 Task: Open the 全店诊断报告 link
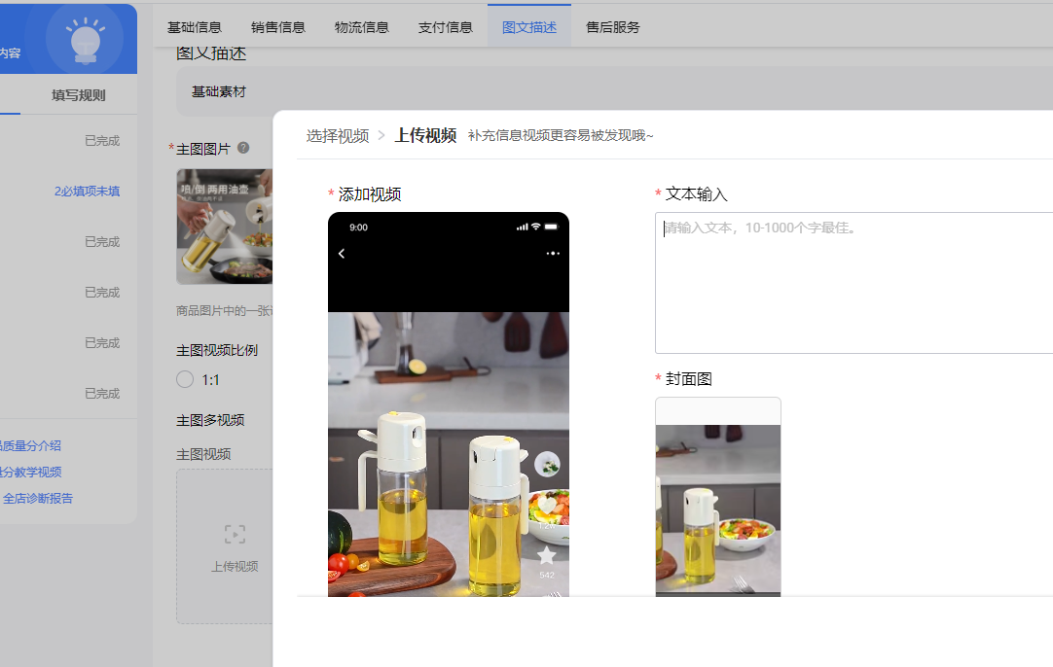[x=38, y=499]
